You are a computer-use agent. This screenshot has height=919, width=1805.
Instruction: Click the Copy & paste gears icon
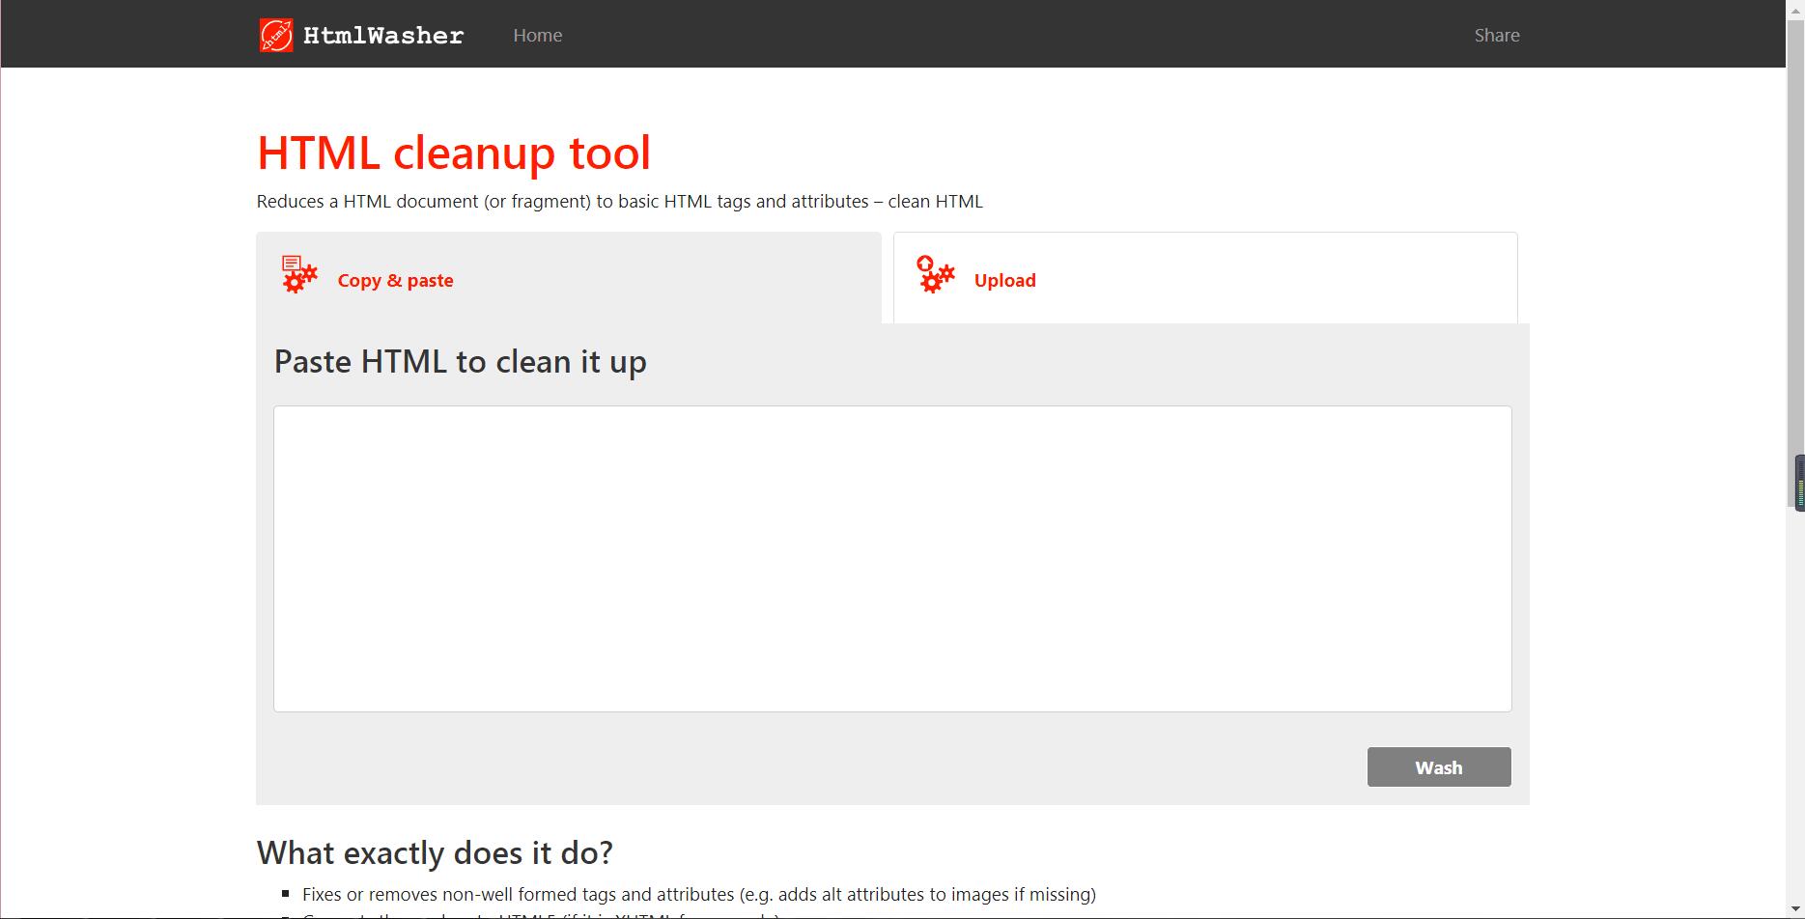[299, 274]
